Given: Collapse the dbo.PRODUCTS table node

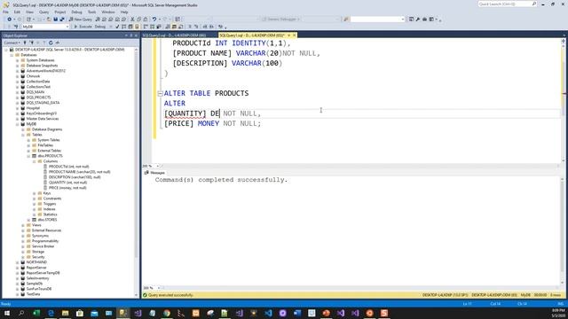Looking at the screenshot, I should click(x=28, y=156).
